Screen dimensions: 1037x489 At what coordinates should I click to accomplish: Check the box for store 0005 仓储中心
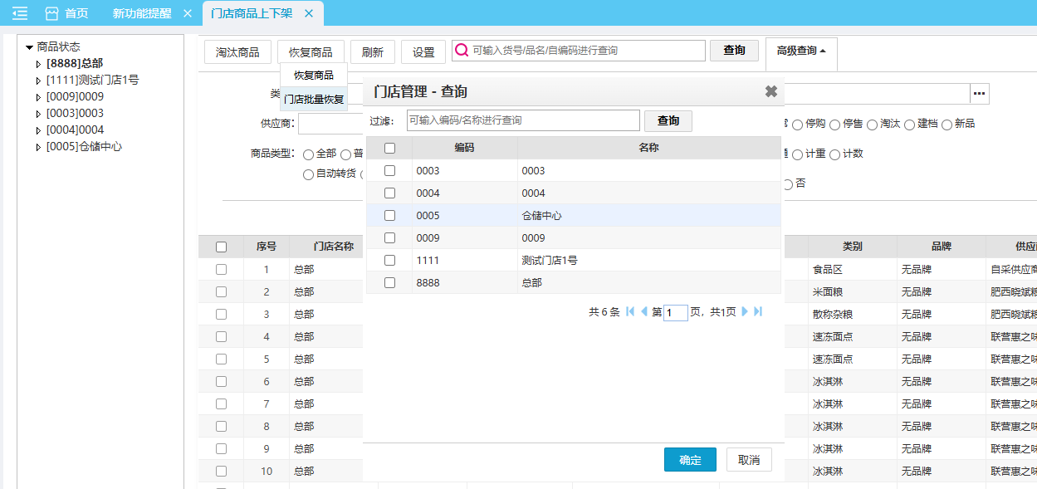pyautogui.click(x=389, y=215)
